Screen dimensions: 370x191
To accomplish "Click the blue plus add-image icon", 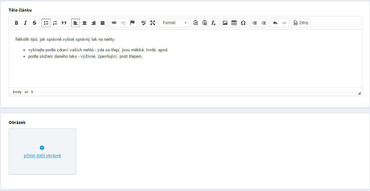I will pyautogui.click(x=42, y=148).
